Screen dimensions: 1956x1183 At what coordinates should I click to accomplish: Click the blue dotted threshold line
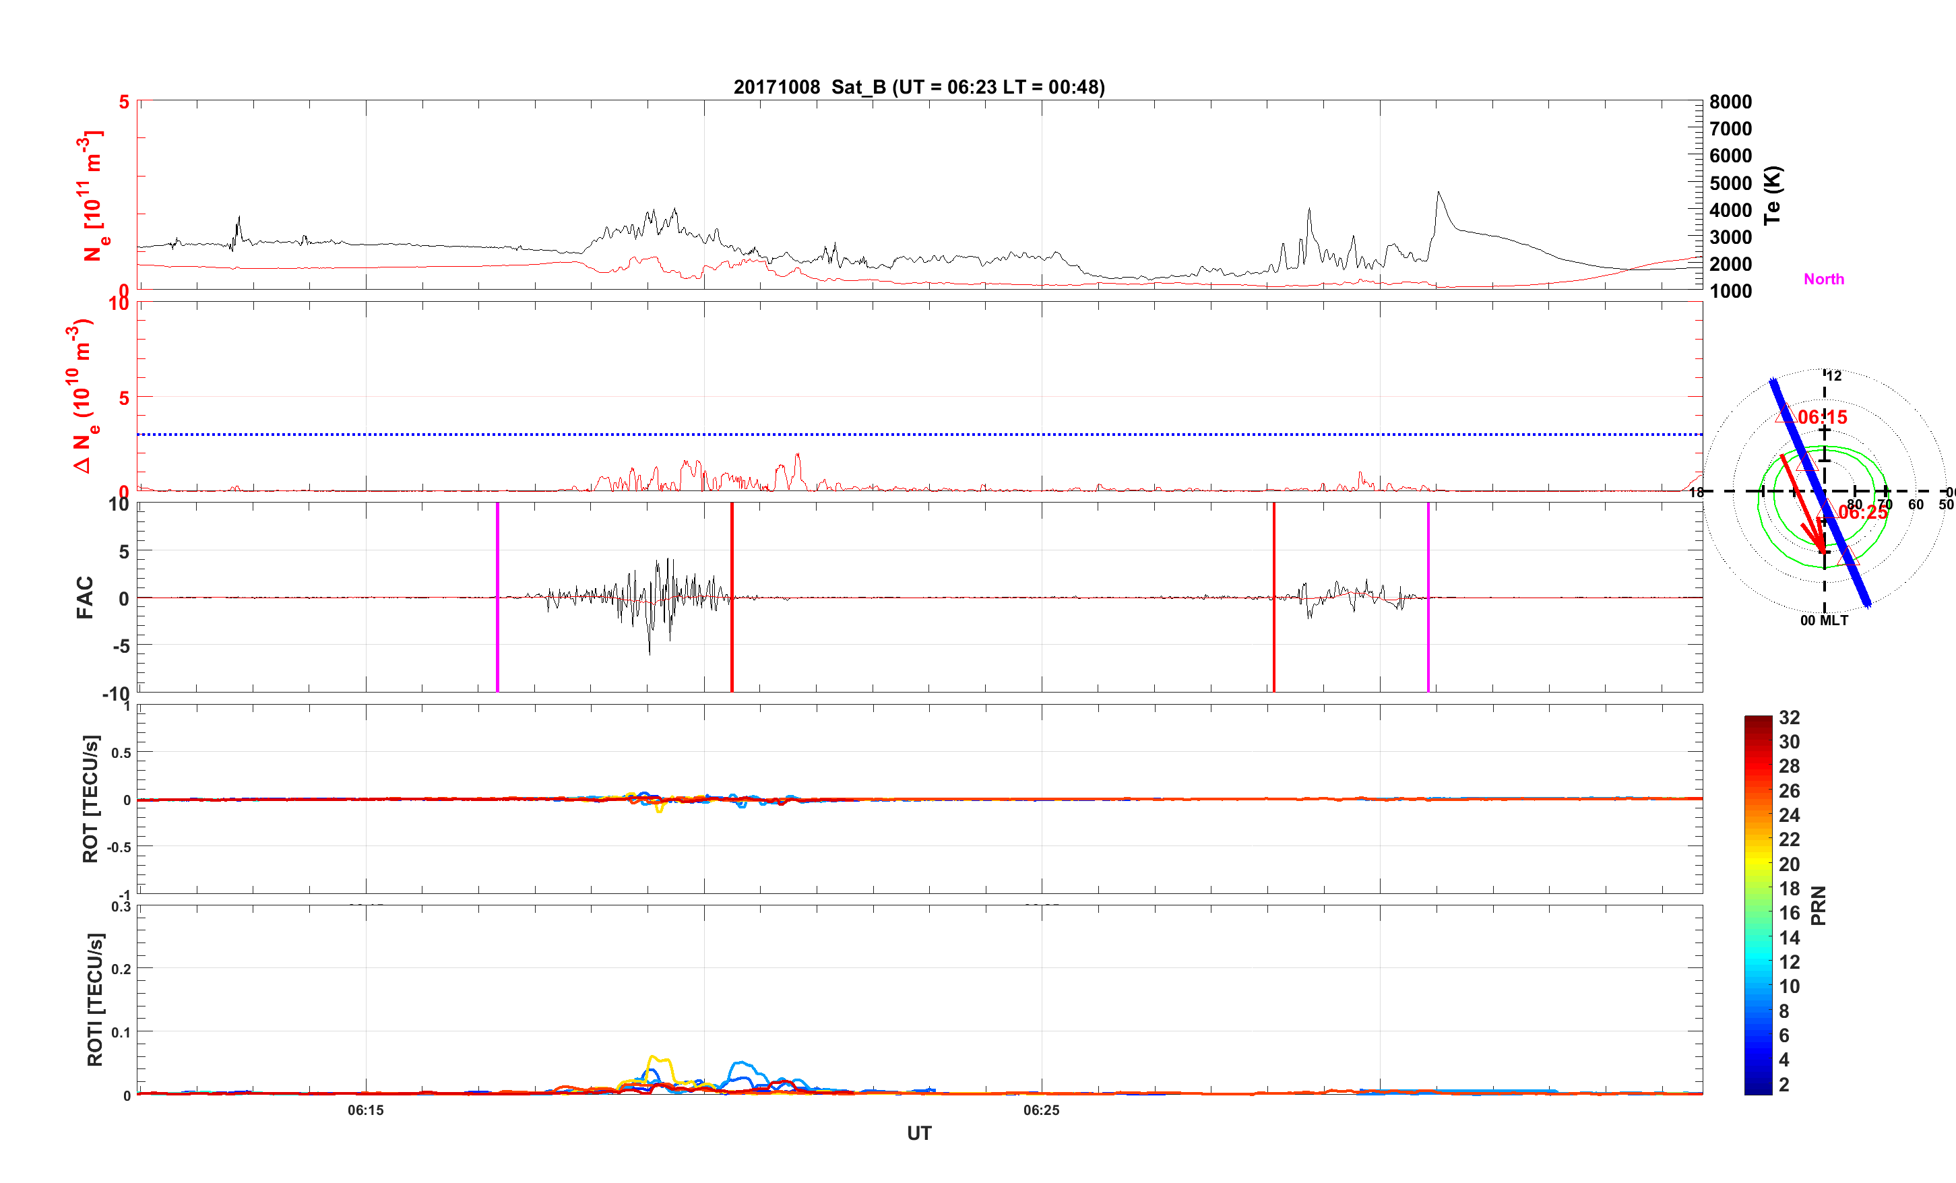click(x=919, y=435)
